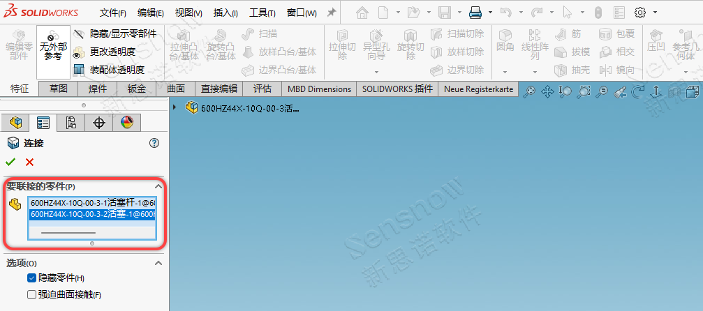Click 更改透明度 button
The height and width of the screenshot is (311, 703).
point(105,52)
